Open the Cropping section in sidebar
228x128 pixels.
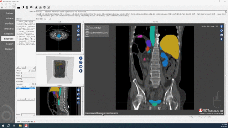click(x=9, y=28)
